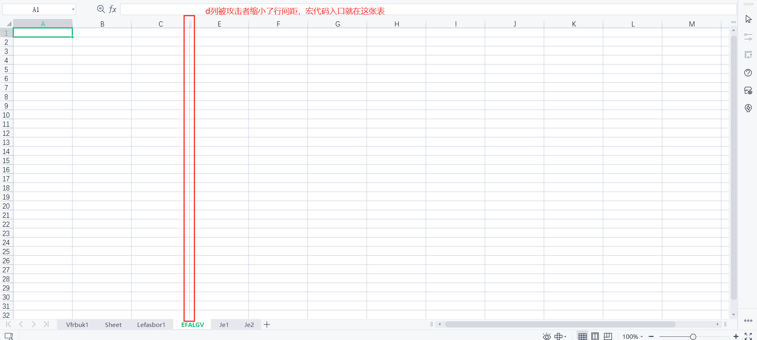Screen dimensions: 757x340
Task: Switch to the Vfrbuk1 sheet tab
Action: pyautogui.click(x=77, y=325)
